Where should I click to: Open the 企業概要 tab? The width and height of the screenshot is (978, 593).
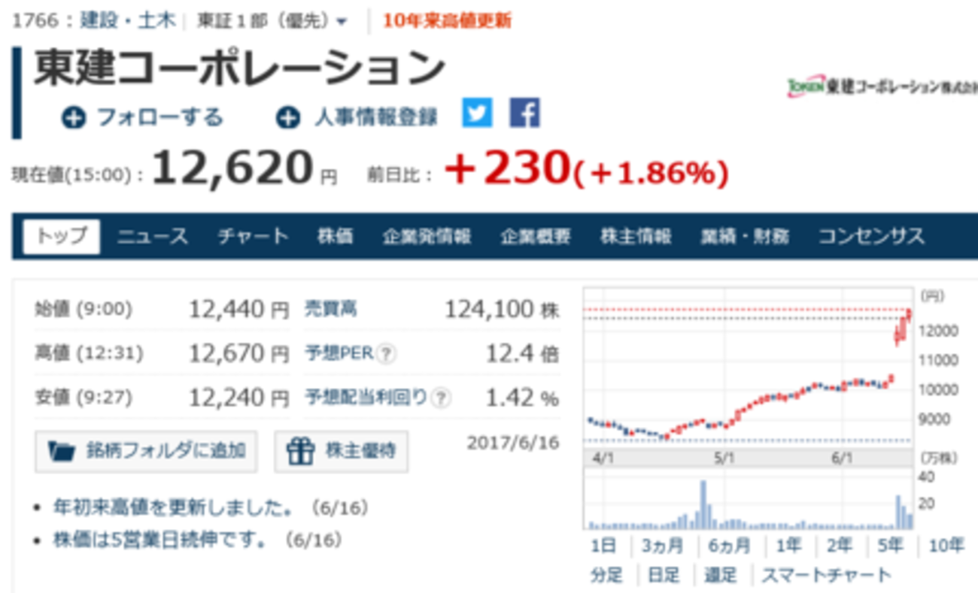point(536,237)
